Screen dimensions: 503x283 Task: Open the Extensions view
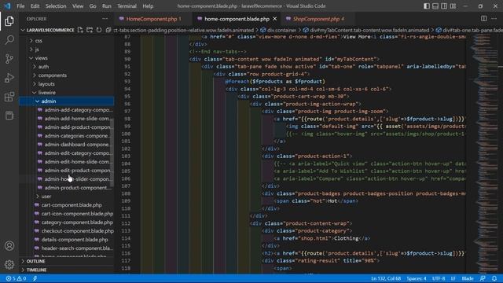tap(9, 97)
